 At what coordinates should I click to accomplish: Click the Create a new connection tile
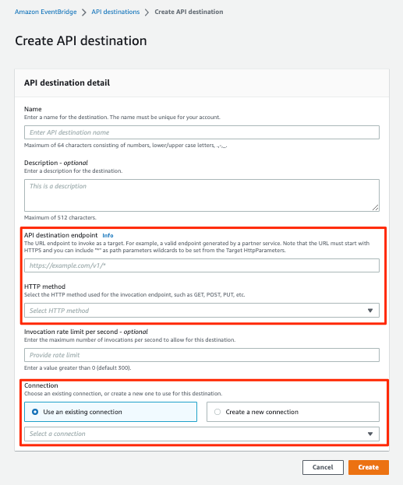click(293, 412)
